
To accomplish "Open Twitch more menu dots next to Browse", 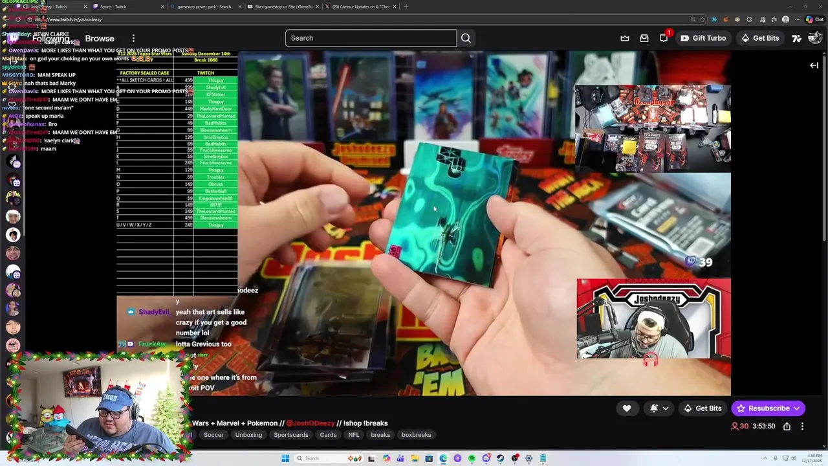I will click(x=133, y=38).
